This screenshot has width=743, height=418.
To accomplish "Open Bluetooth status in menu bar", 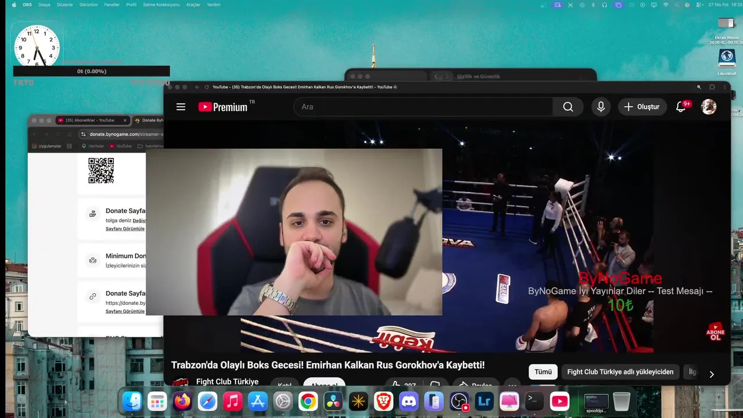I will (593, 5).
